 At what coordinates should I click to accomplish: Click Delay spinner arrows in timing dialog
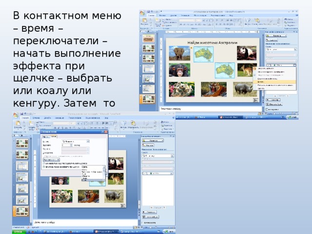pos(71,145)
